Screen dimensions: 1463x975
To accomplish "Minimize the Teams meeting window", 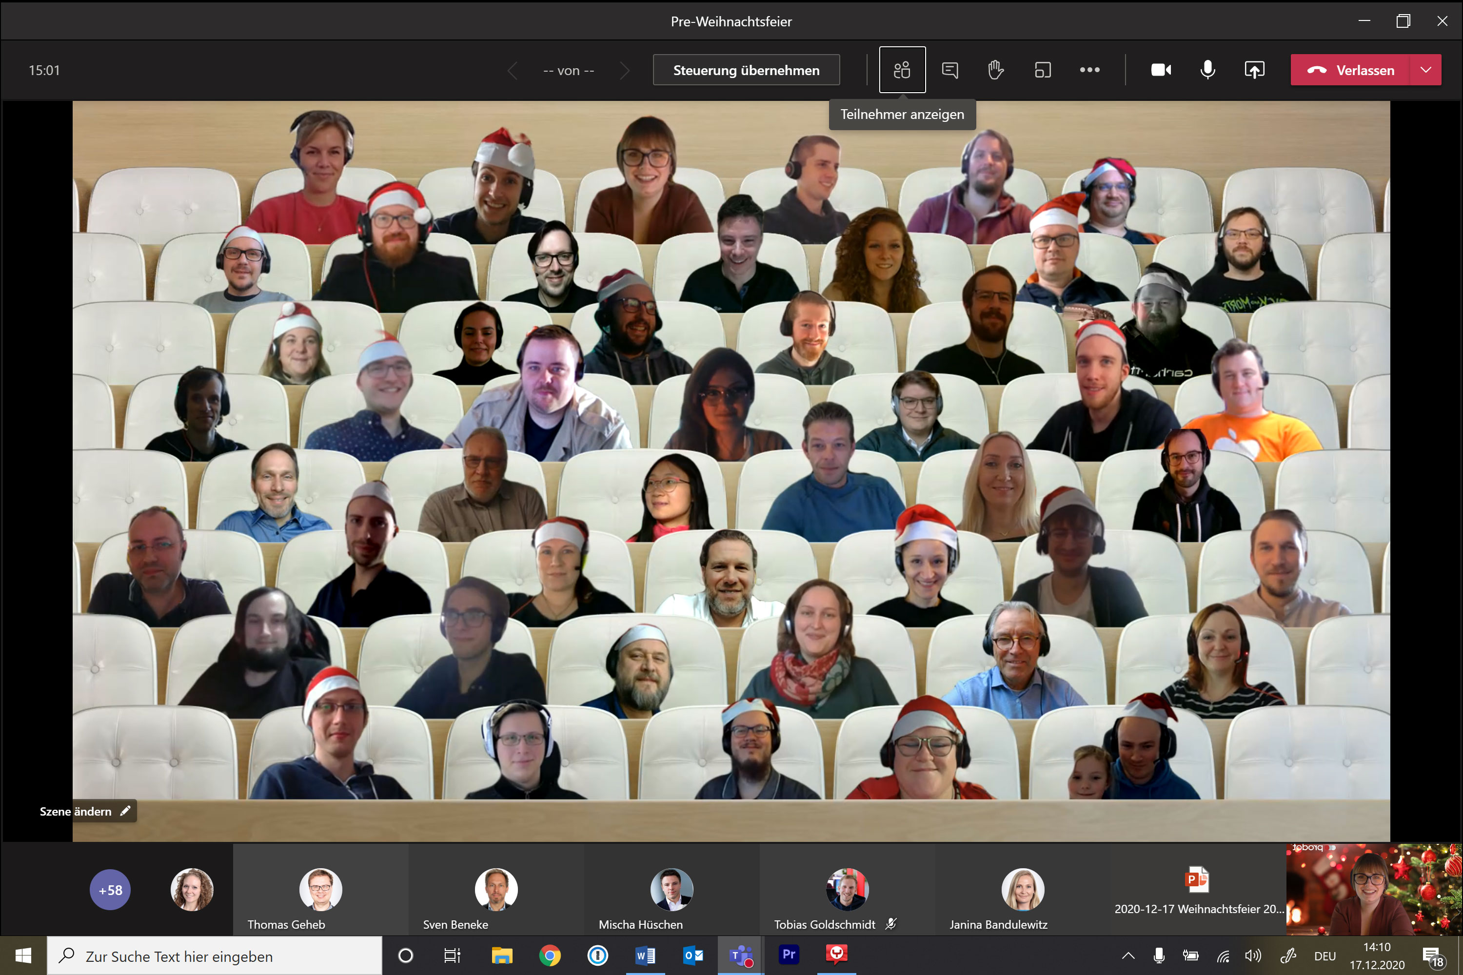I will pos(1364,21).
